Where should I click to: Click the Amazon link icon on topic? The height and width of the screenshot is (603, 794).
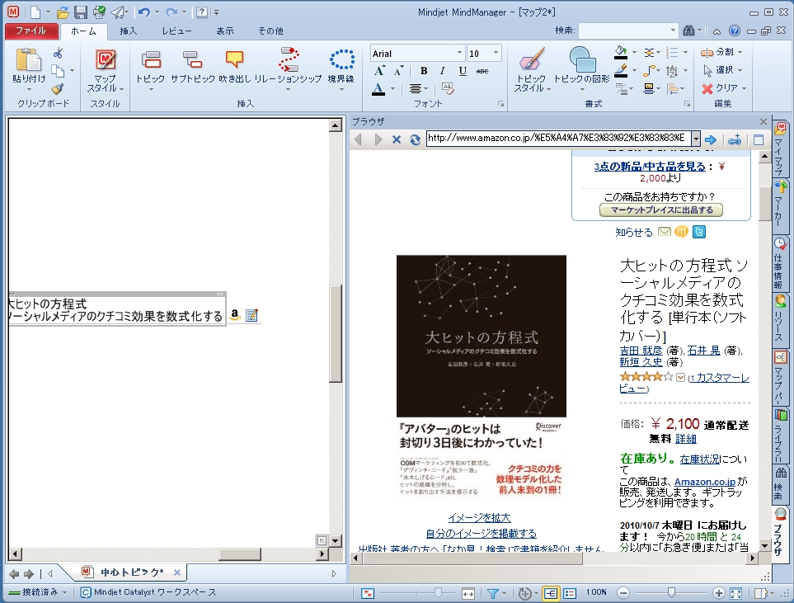point(234,314)
